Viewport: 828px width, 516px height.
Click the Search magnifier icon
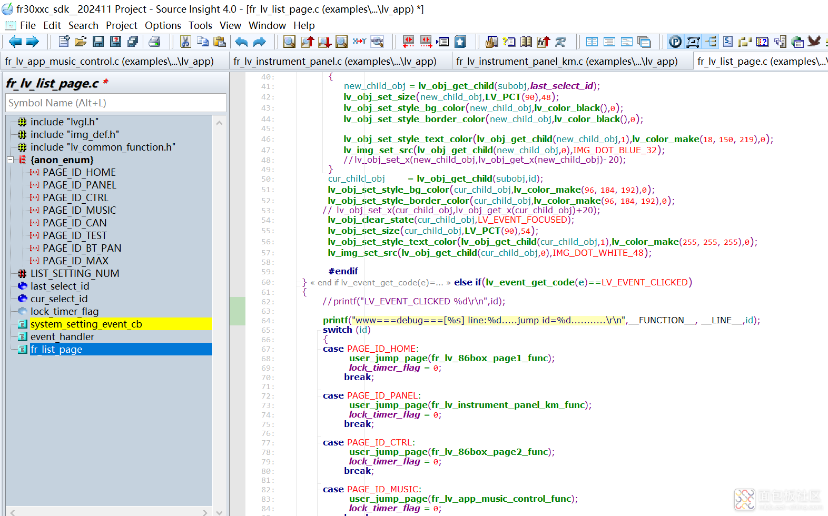[289, 42]
